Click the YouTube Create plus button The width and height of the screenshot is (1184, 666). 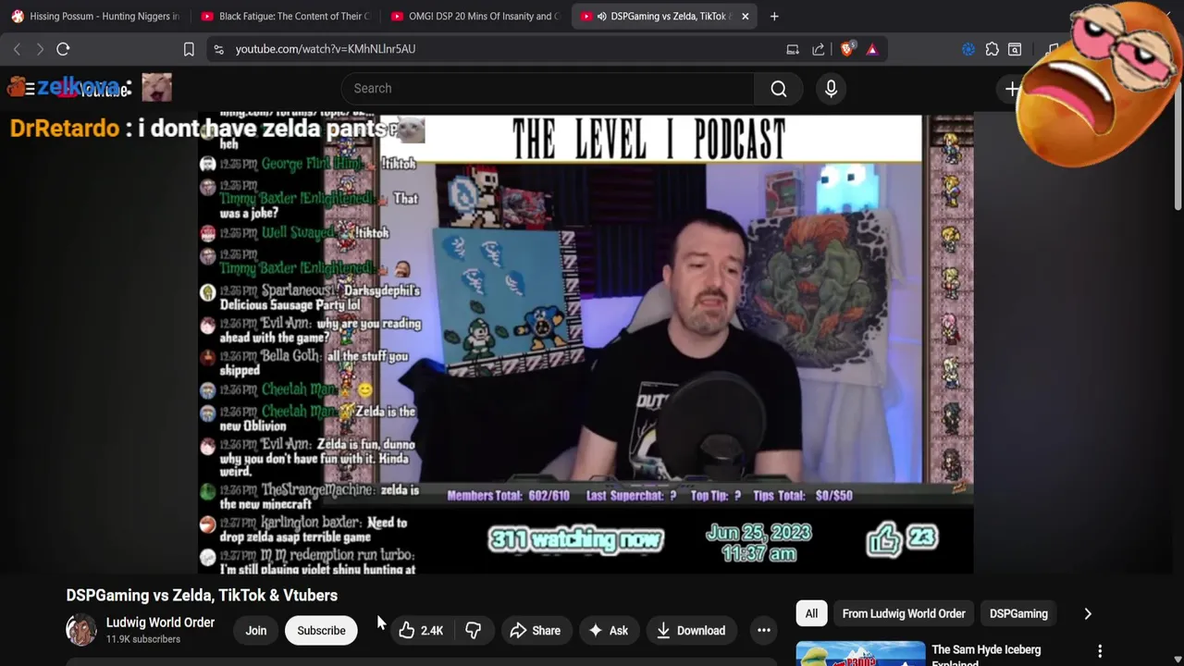tap(1013, 89)
